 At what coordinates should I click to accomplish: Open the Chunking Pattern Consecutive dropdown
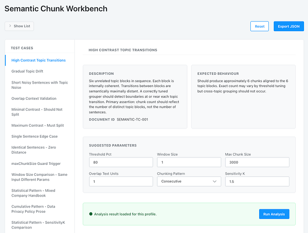pyautogui.click(x=189, y=182)
